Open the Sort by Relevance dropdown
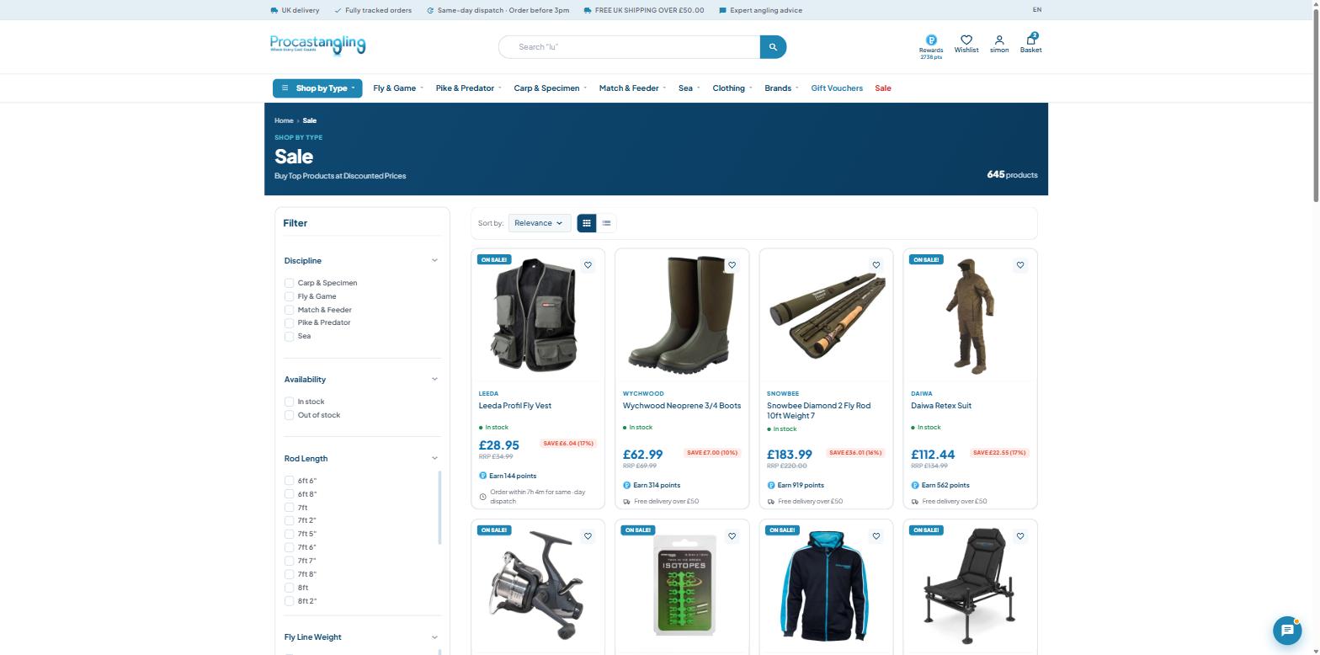1320x655 pixels. pos(539,223)
